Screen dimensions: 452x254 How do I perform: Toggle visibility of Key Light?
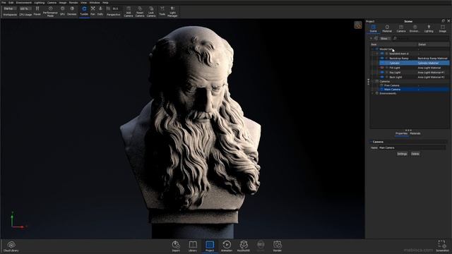coord(382,72)
